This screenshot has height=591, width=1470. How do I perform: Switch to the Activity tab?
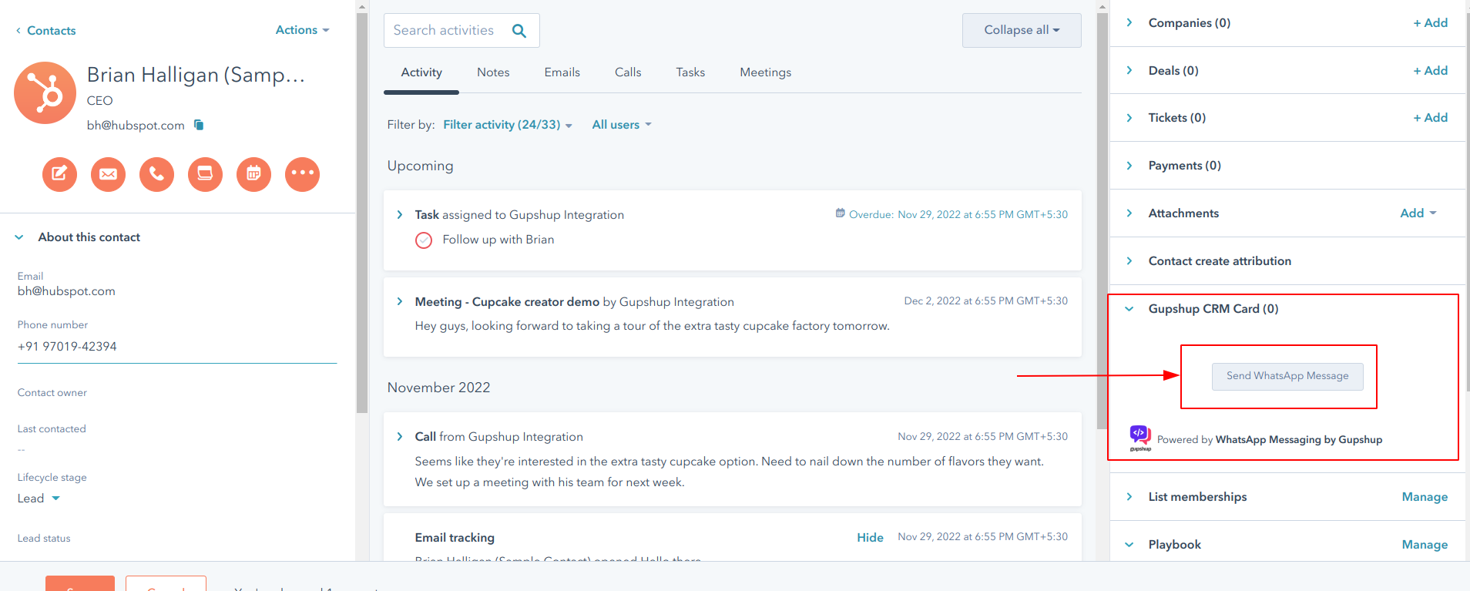421,72
